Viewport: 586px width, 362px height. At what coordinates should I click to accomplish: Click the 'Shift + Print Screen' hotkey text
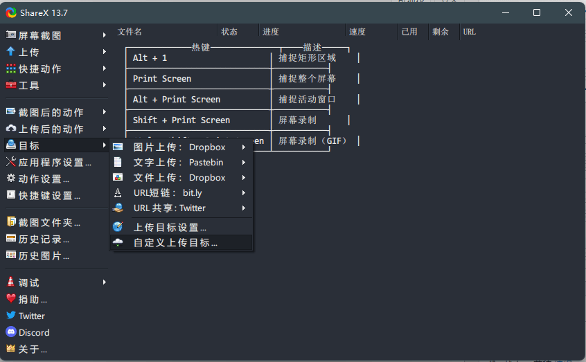tap(181, 120)
